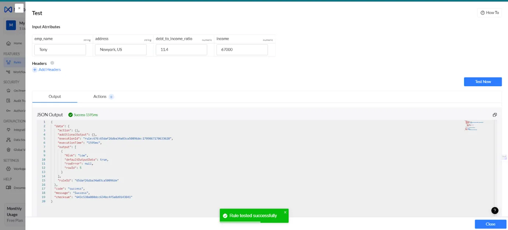Screen dimensions: 508x230
Task: Click the Home icon in the background sidebar
Action: click(x=8, y=43)
